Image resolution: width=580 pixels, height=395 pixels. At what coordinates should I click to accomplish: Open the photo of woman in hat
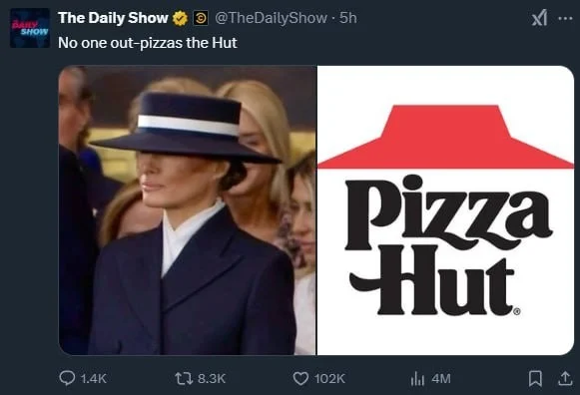188,210
